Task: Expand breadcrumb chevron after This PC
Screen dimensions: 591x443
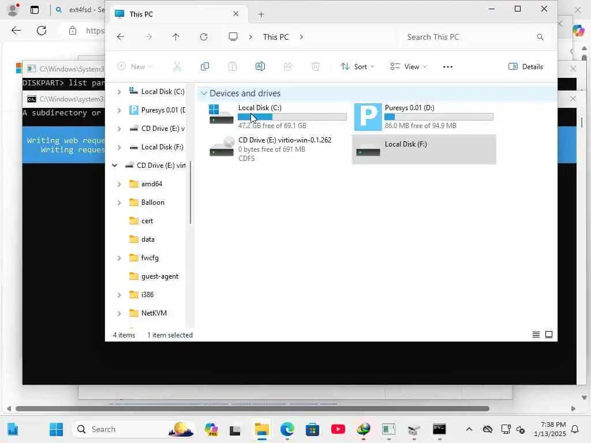Action: (301, 37)
